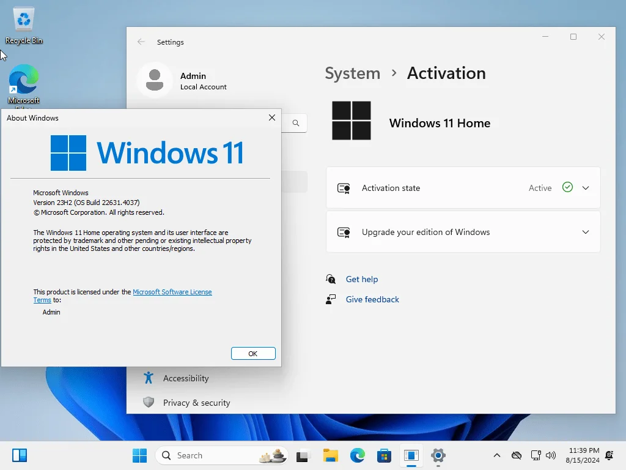Expand the Activation state section
626x470 pixels.
[463, 188]
